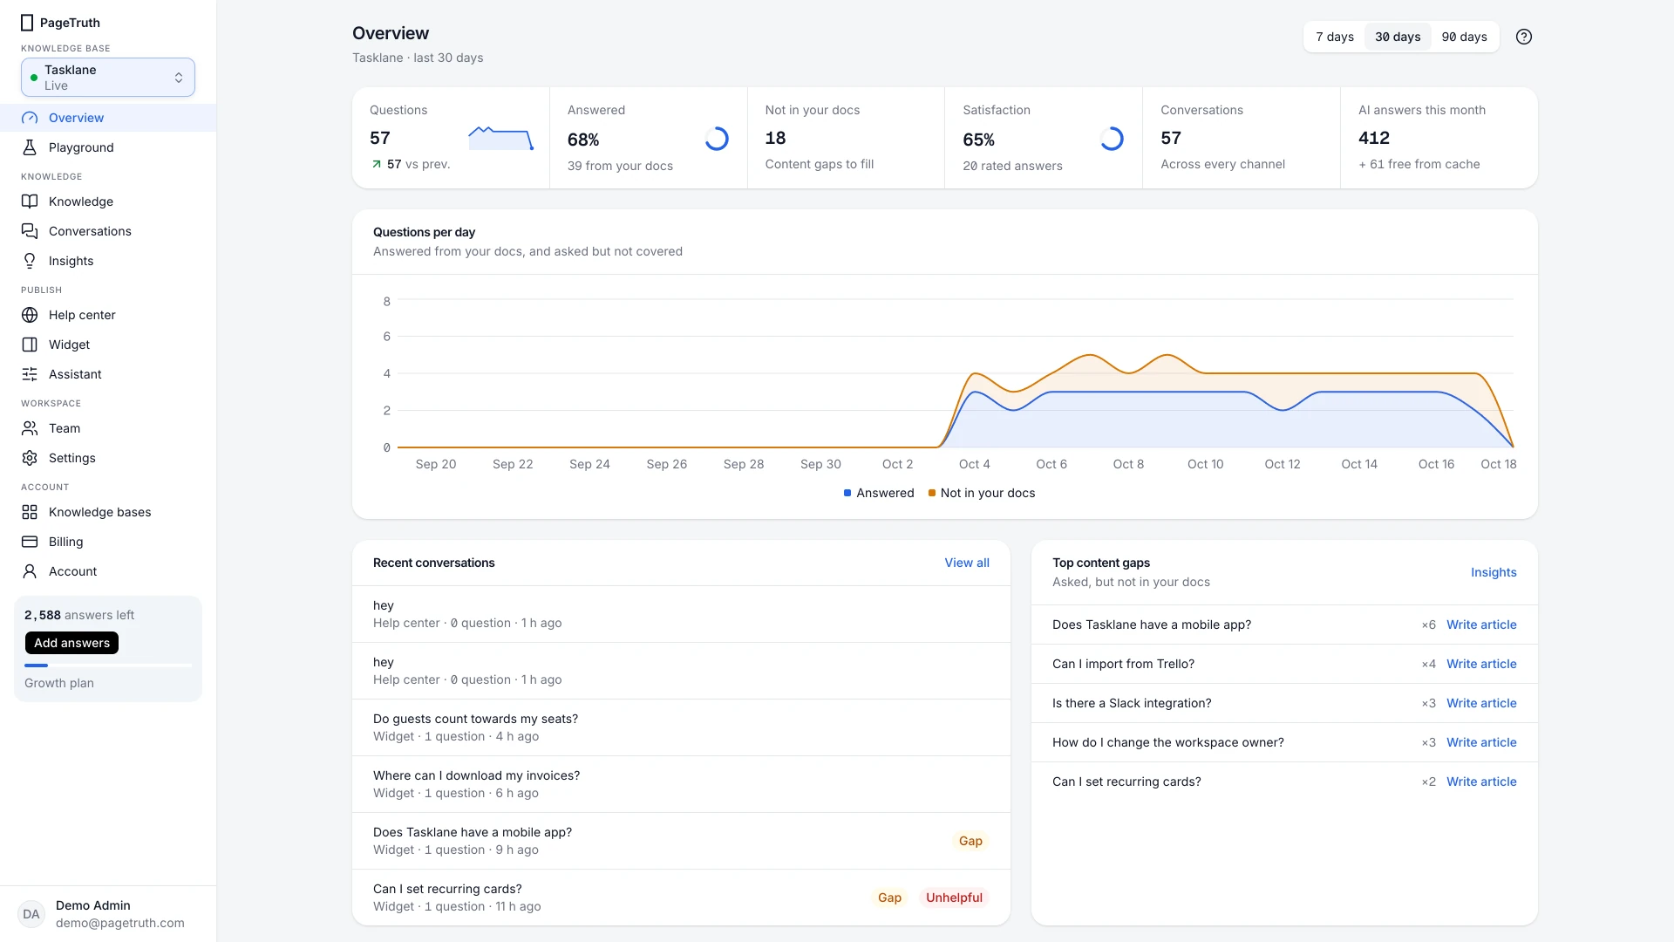Open Demo Admin account details
The image size is (1674, 942).
point(108,914)
